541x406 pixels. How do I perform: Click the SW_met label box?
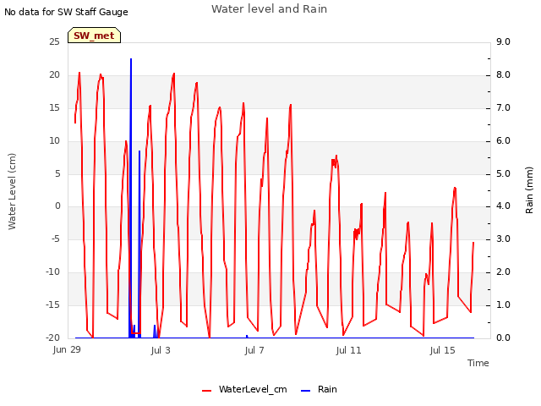tap(94, 36)
